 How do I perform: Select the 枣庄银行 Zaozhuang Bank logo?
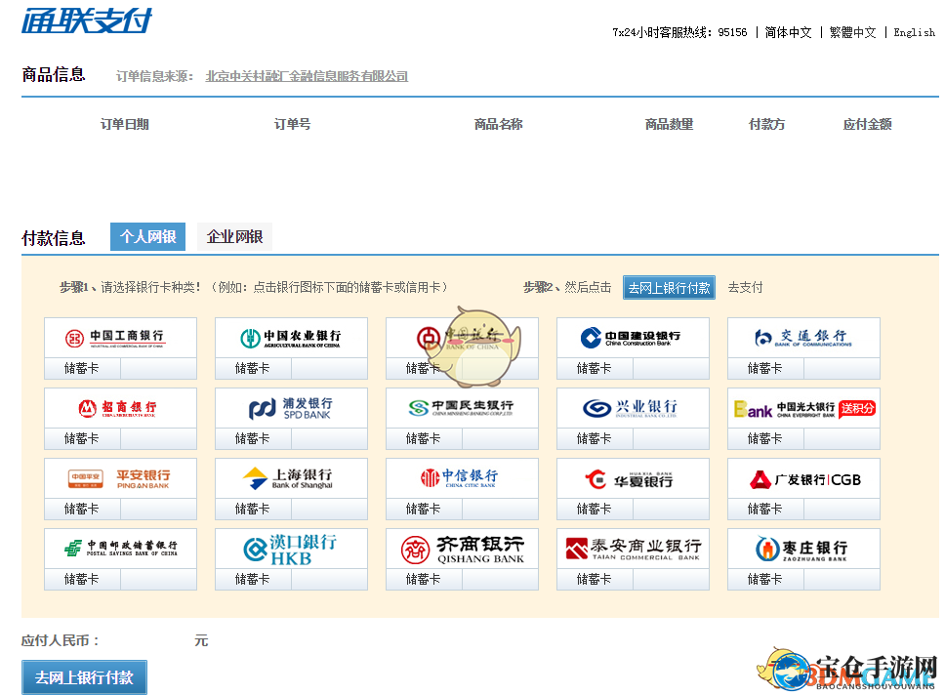[803, 549]
